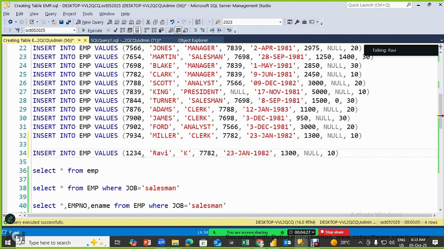Expand the Undo history dropdown arrow

tap(178, 22)
